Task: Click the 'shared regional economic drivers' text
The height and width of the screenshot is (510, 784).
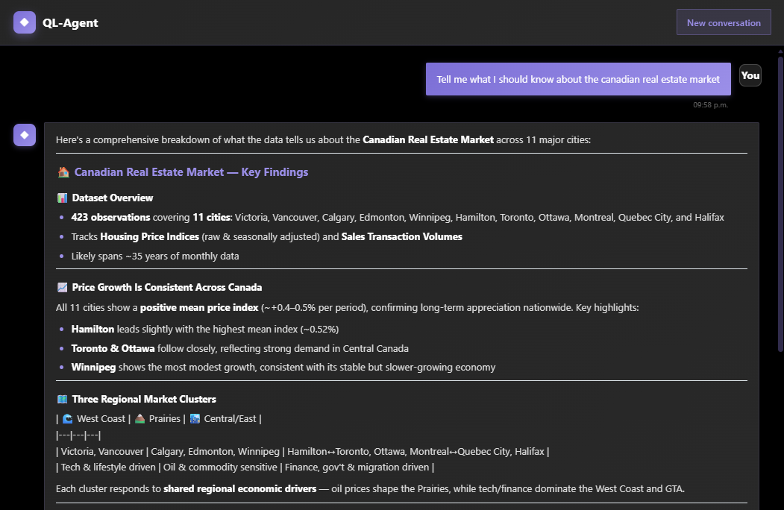Action: [x=236, y=489]
